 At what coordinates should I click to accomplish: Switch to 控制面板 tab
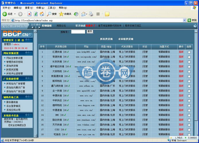pos(47,26)
